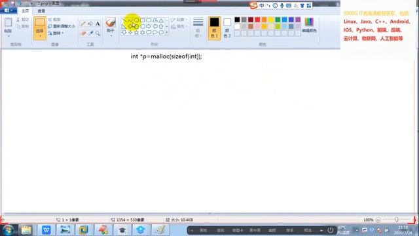Pick the curve shape

pyautogui.click(x=130, y=20)
